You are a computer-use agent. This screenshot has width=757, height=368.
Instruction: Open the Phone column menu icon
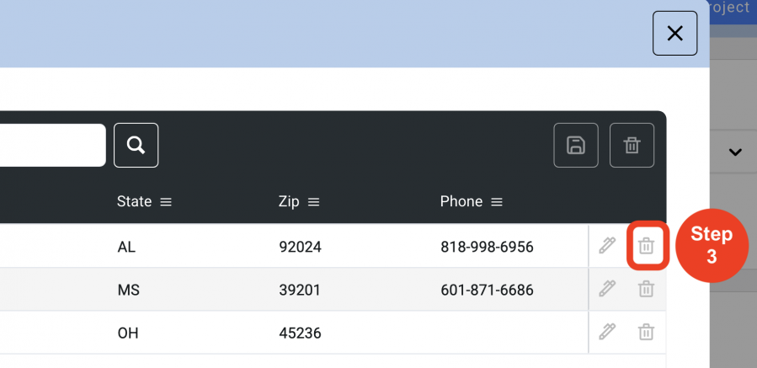(497, 202)
